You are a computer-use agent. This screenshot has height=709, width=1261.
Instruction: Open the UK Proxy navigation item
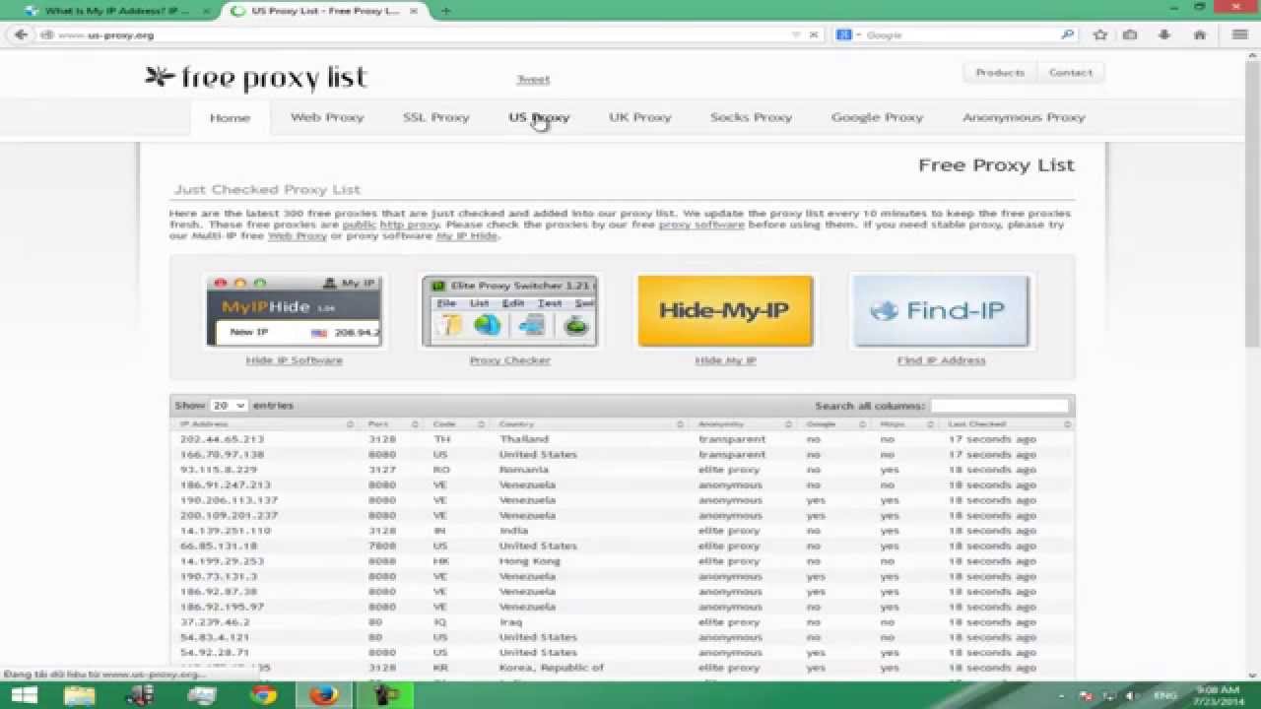[639, 117]
